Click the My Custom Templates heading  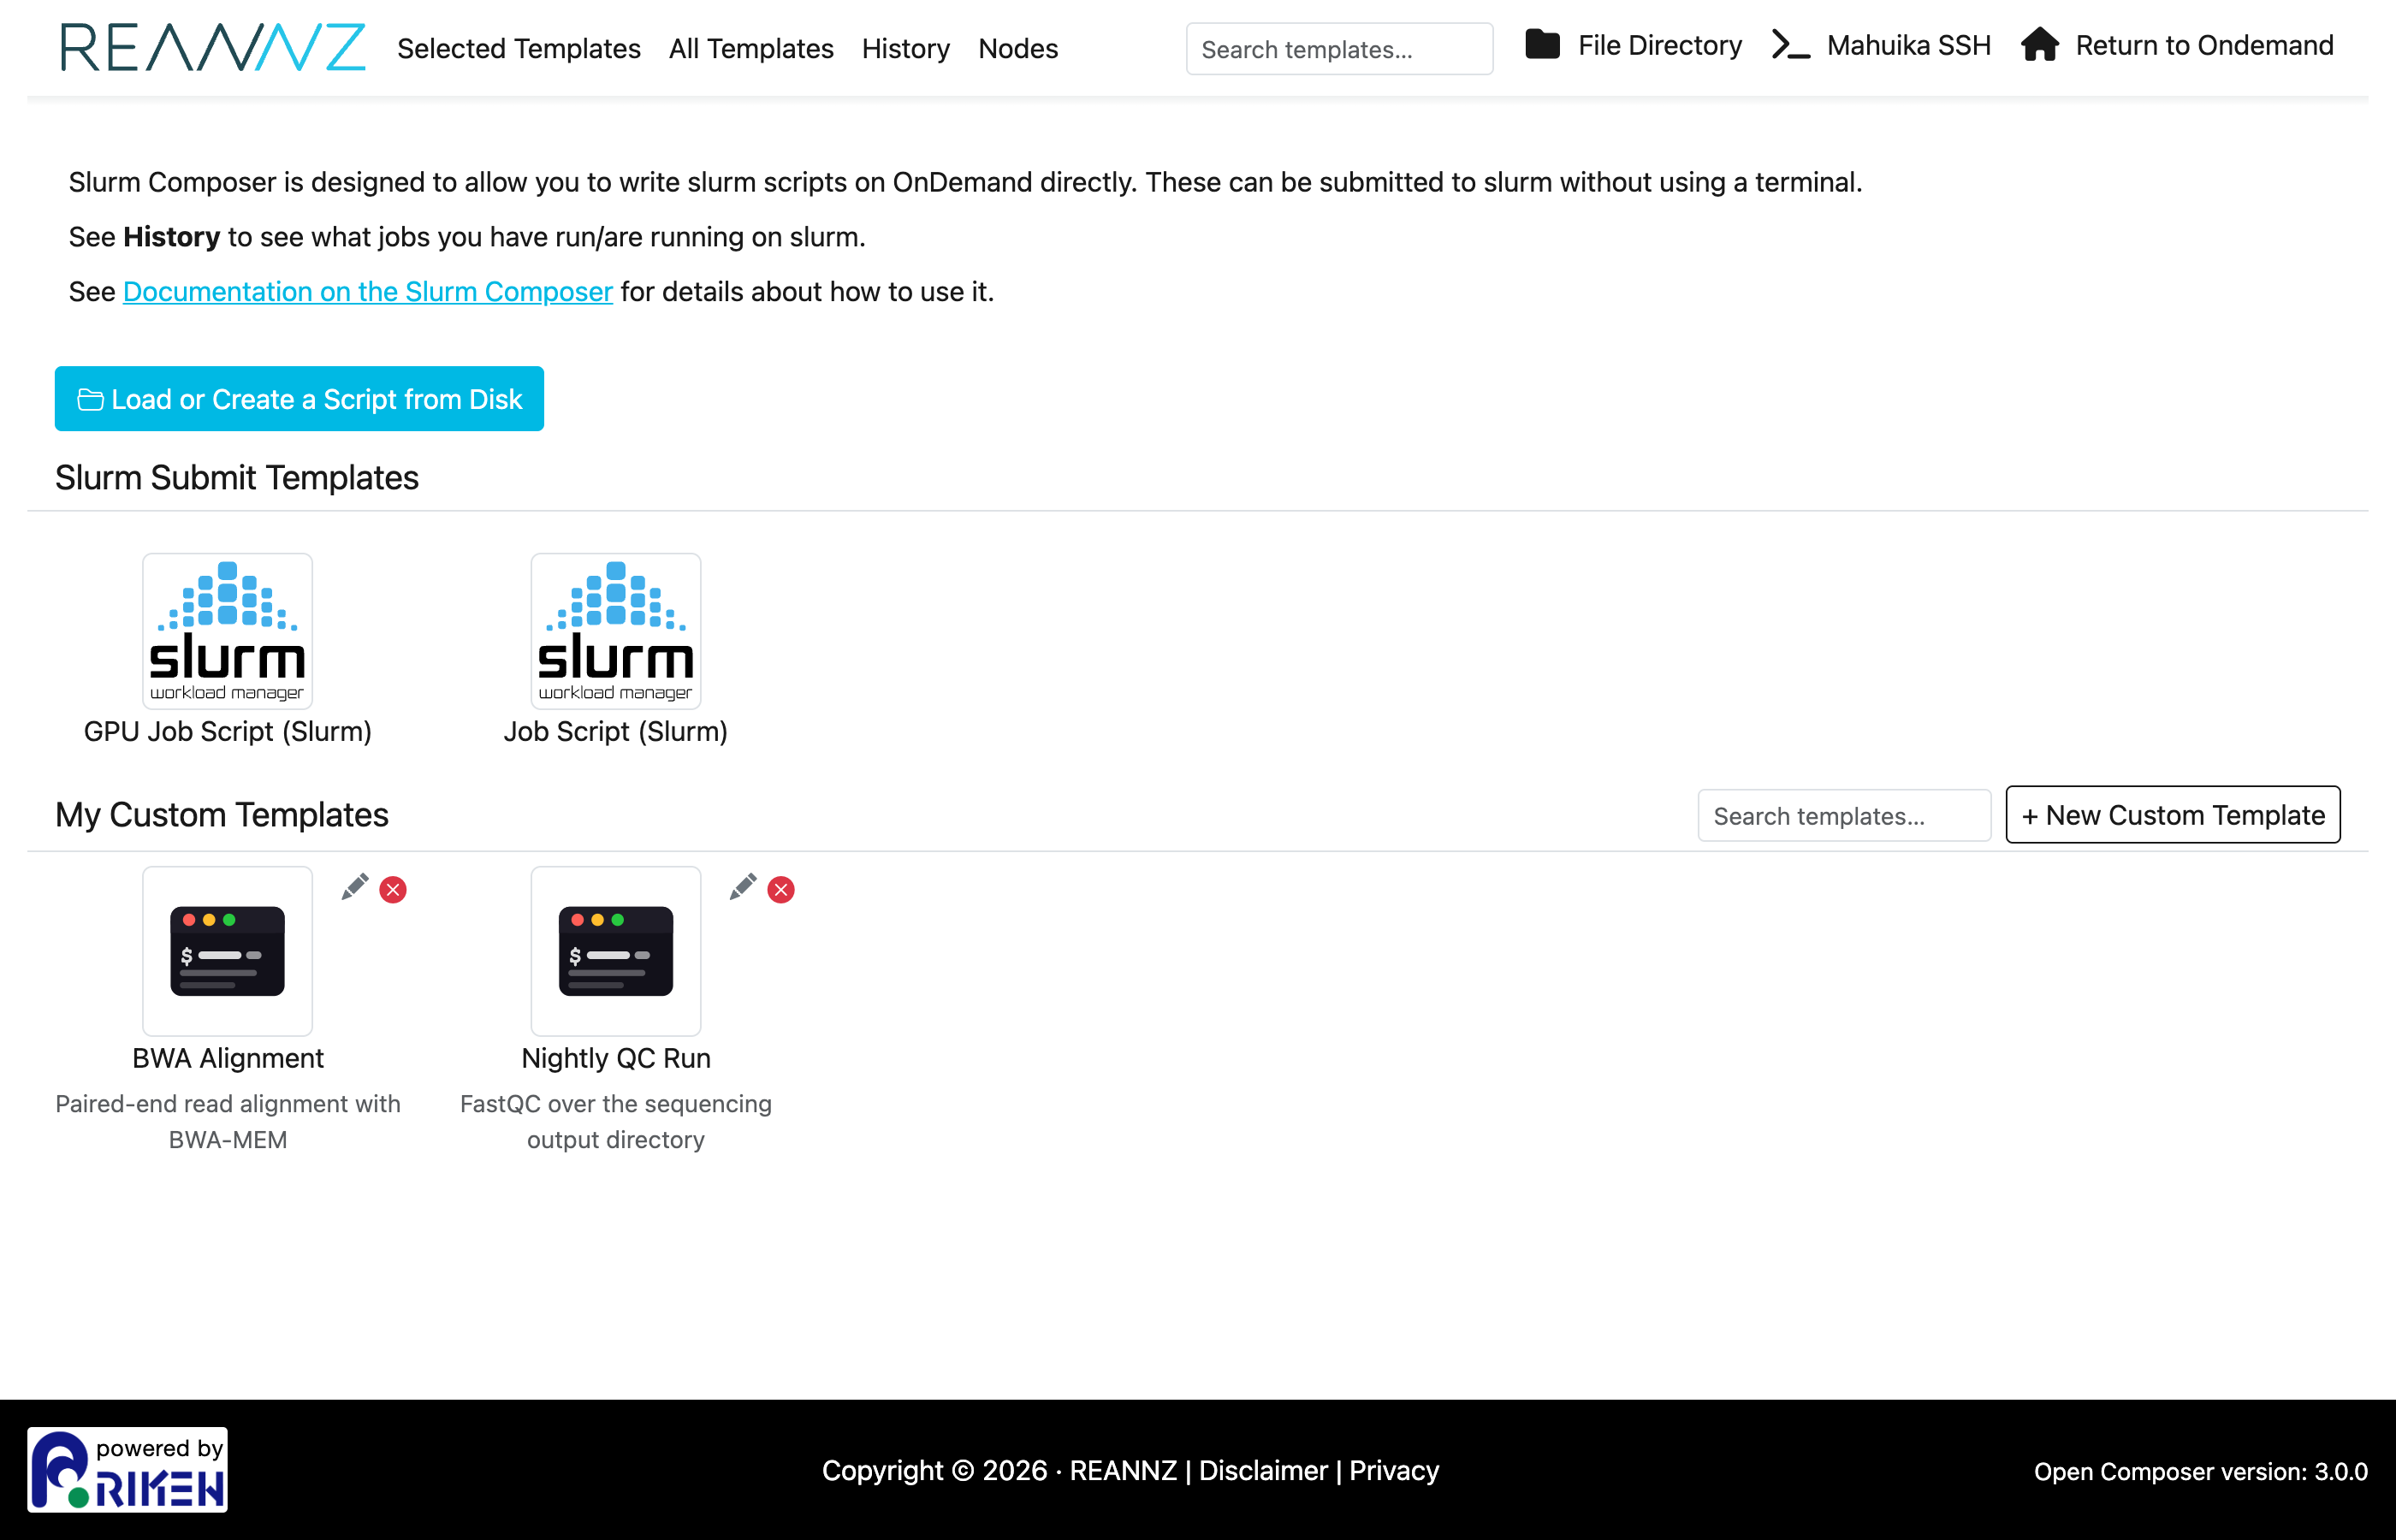click(222, 815)
